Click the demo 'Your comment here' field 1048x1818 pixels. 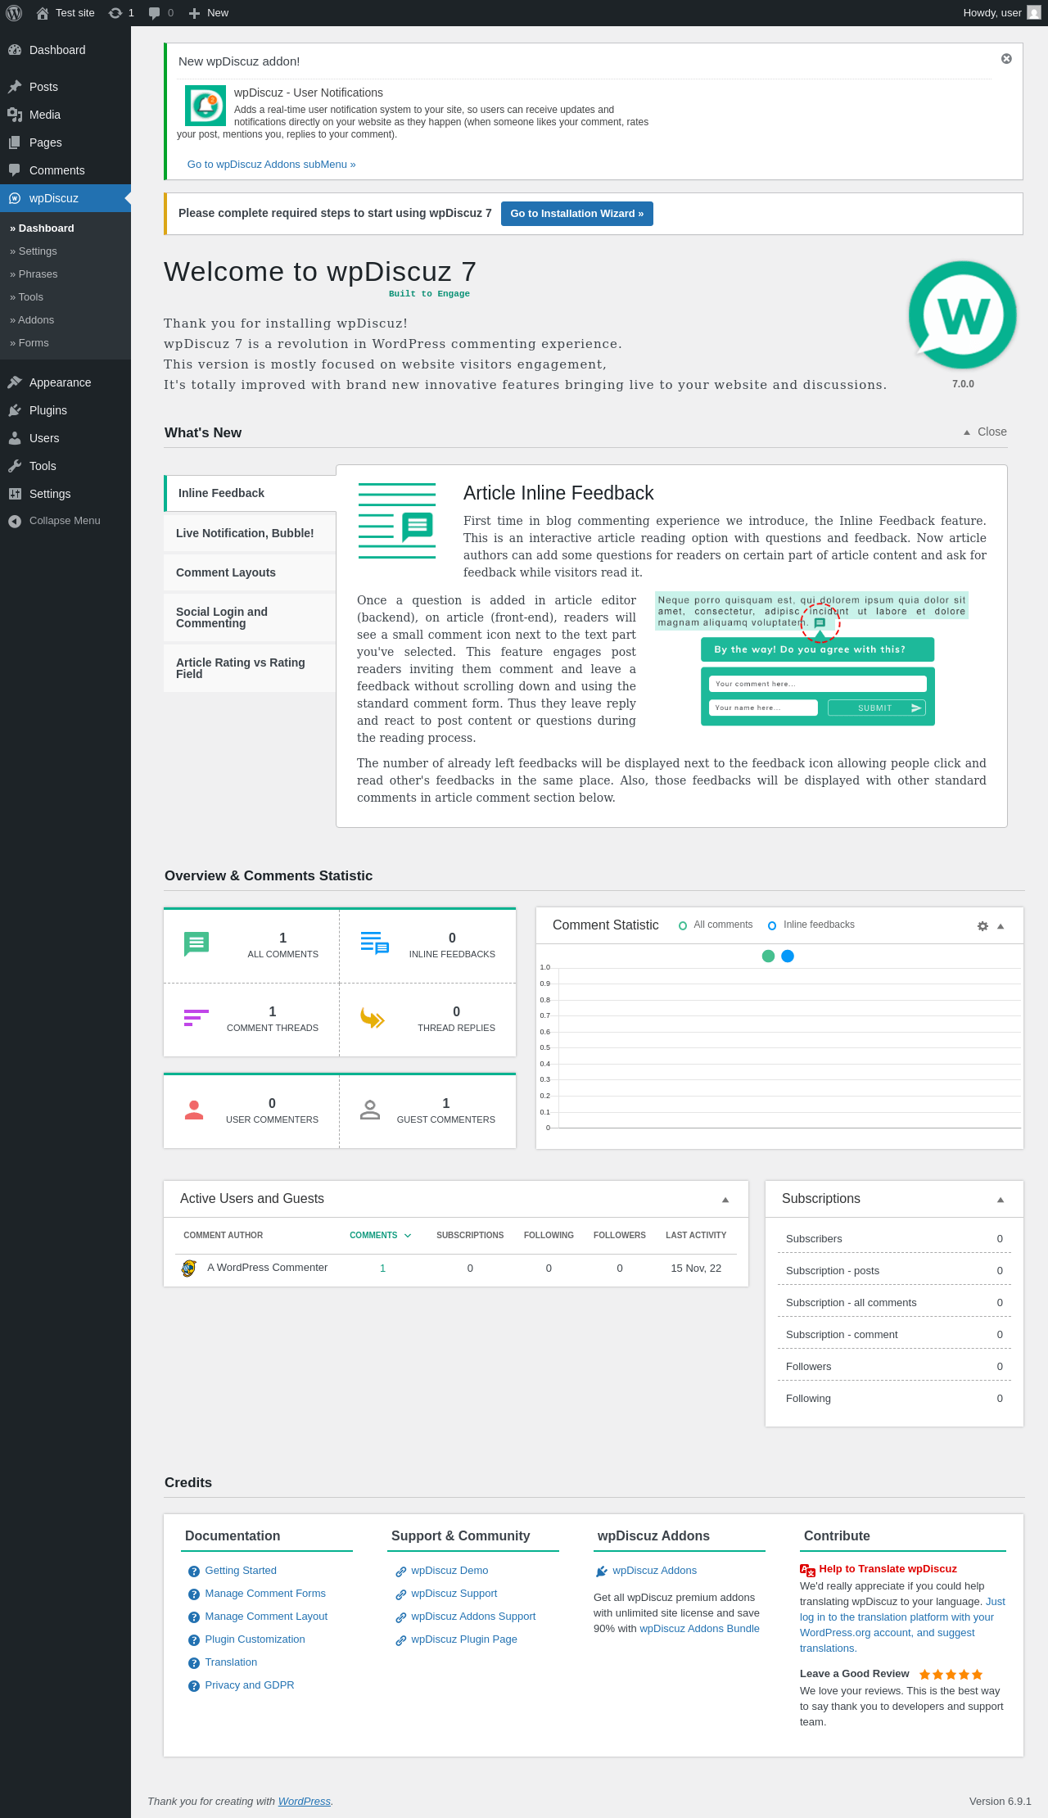point(818,684)
